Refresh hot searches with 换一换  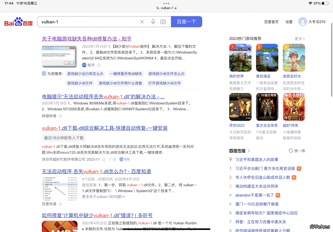(x=297, y=151)
